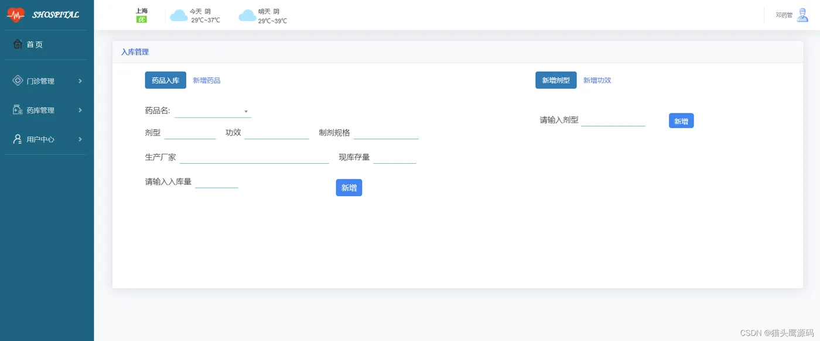Click the 29℃~39℃ temperature text
This screenshot has height=341, width=820.
click(x=272, y=21)
